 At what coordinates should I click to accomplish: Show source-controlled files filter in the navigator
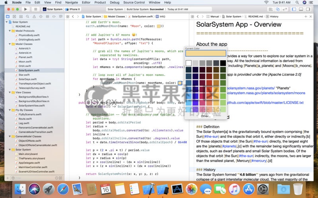[x=60, y=178]
